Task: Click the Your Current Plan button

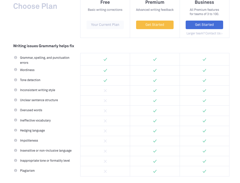Action: click(x=105, y=25)
